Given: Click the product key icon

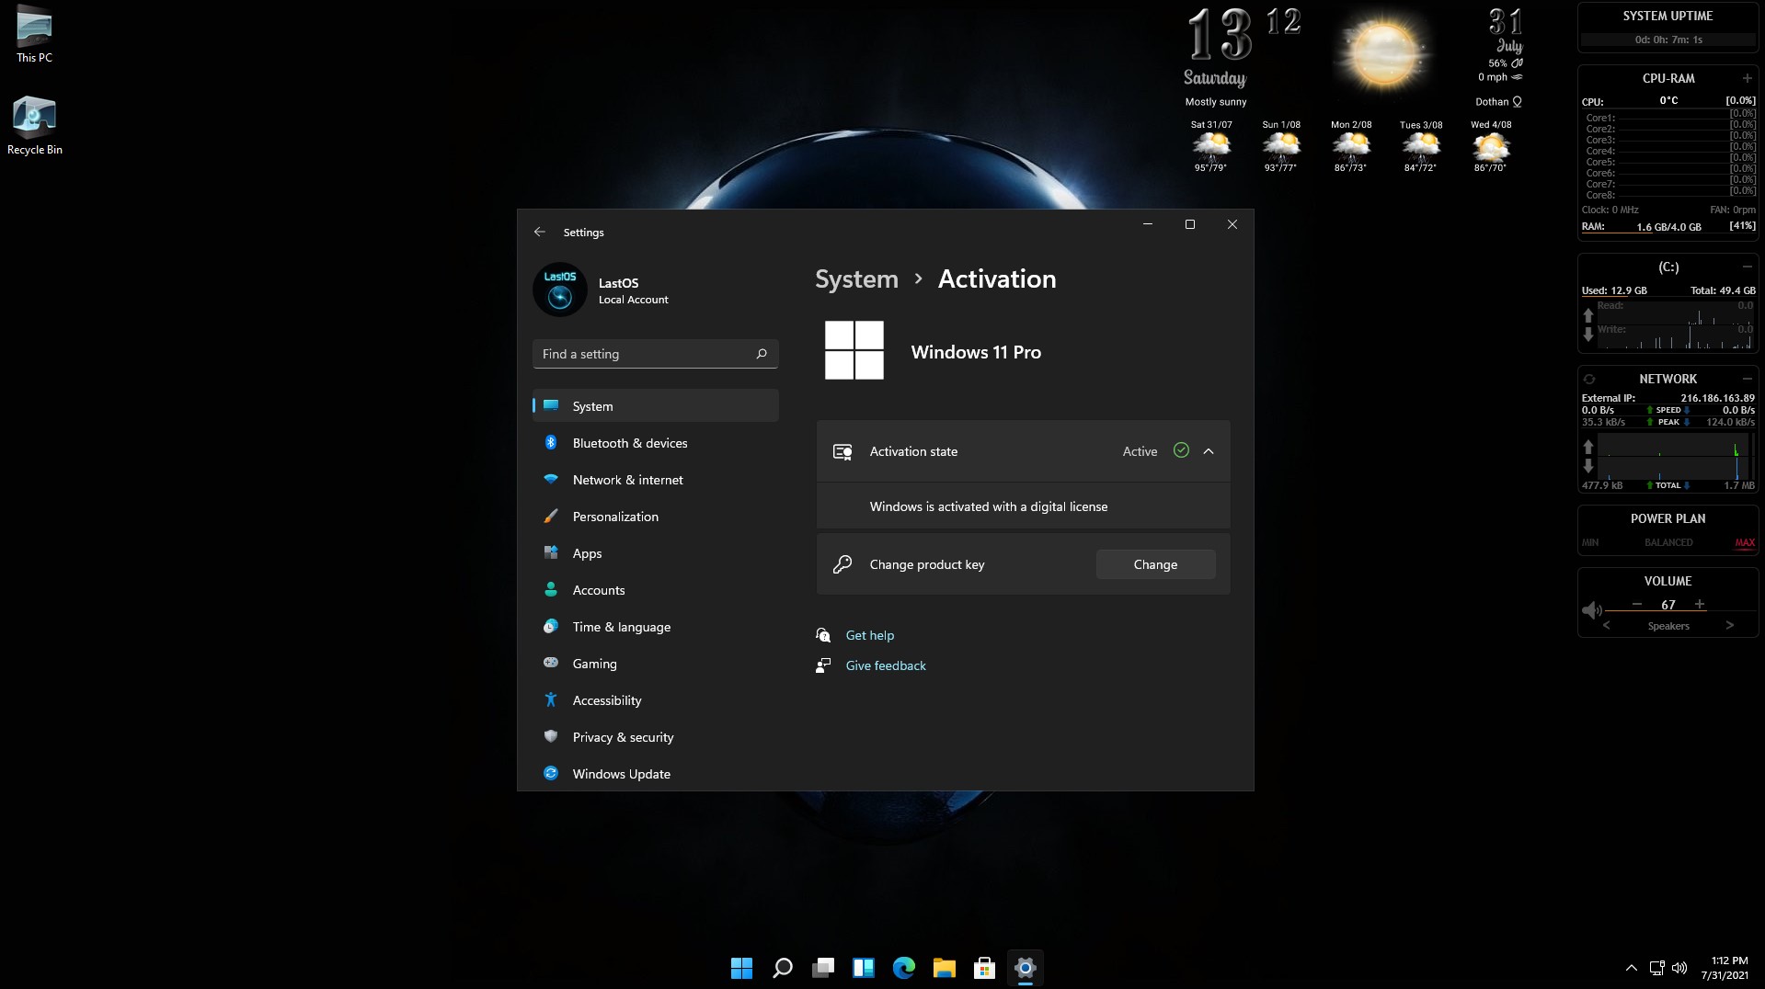Looking at the screenshot, I should tap(842, 564).
